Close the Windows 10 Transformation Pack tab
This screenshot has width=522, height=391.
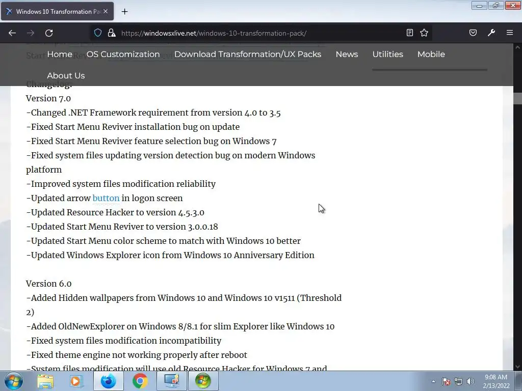coord(106,11)
